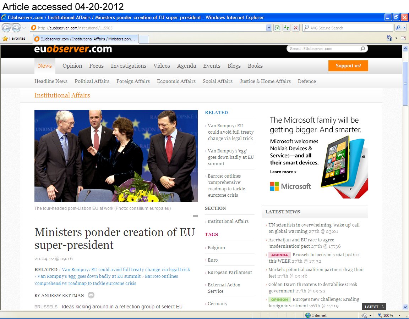Viewport: 409px width, 319px height.
Task: Click the Compatibility View icon
Action: tap(277, 28)
